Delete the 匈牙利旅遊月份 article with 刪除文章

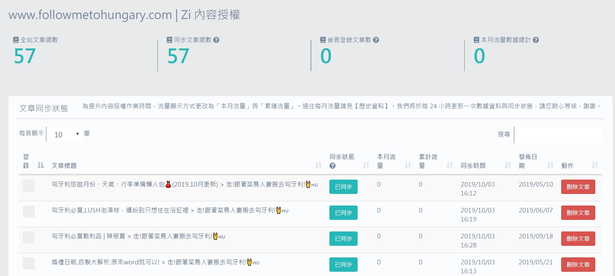pyautogui.click(x=578, y=187)
